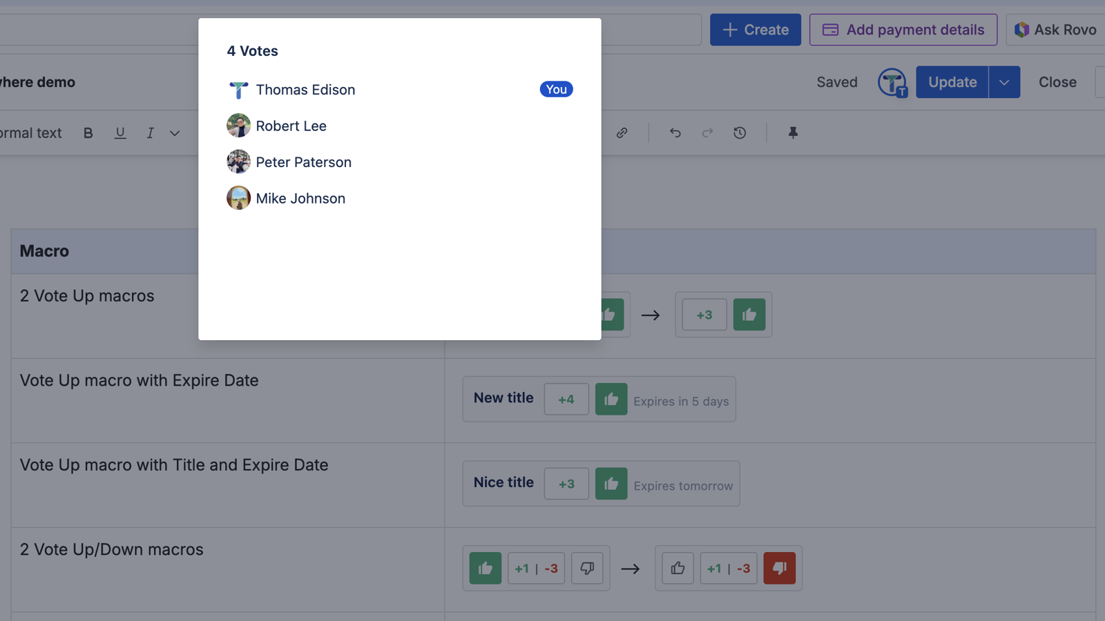Click the insert link icon
Viewport: 1105px width, 621px height.
click(x=622, y=133)
